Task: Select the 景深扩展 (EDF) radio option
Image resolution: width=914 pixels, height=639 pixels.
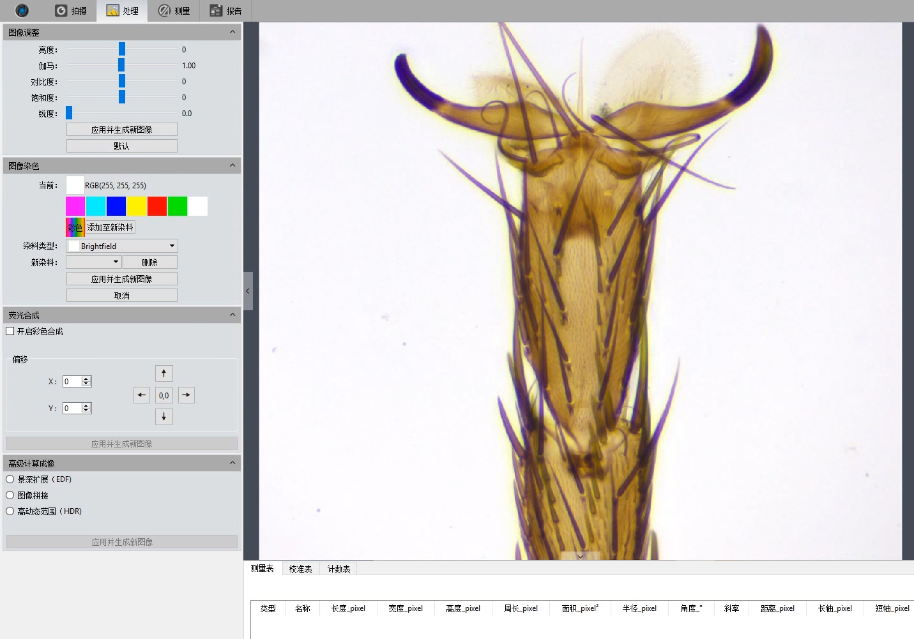Action: (x=10, y=479)
